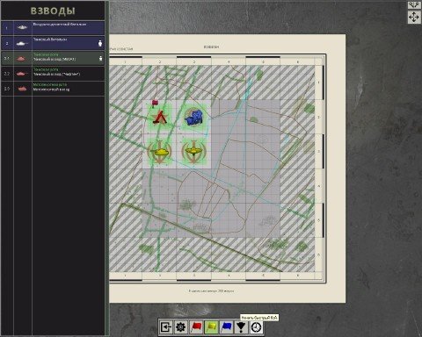Select platoon row 2.1 tank platoon

pyautogui.click(x=53, y=58)
